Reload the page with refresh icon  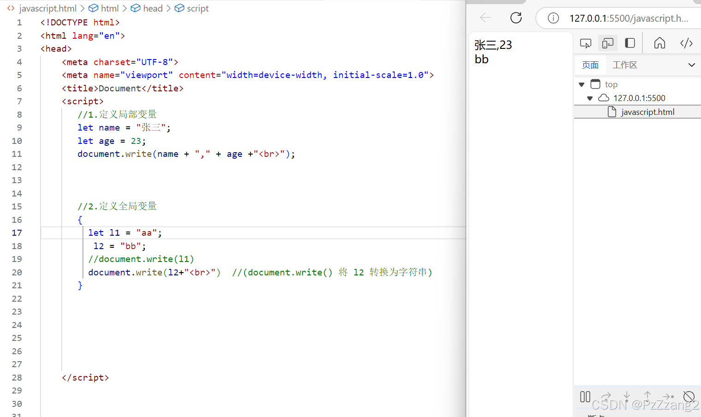[516, 18]
